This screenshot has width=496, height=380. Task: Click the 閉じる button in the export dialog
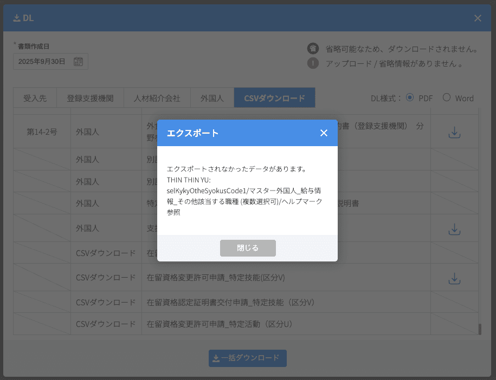click(x=248, y=248)
